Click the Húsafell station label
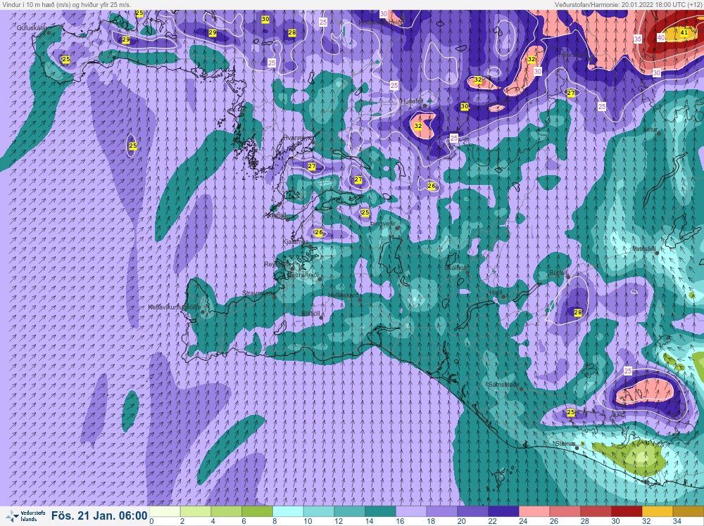 (x=412, y=101)
